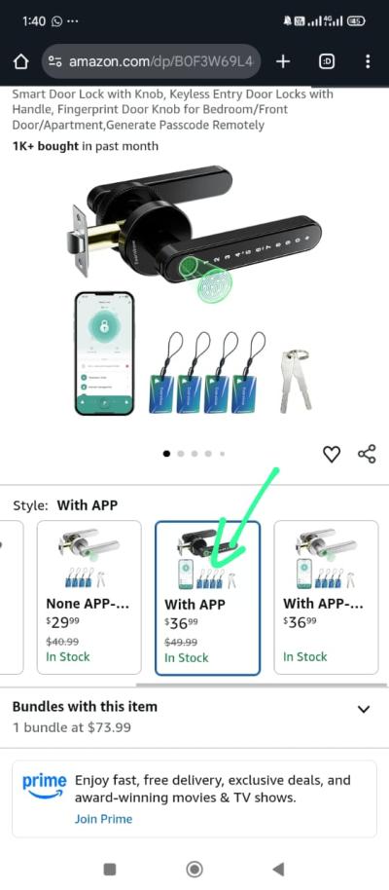Tap the browser home icon
This screenshot has width=389, height=890.
pos(20,62)
